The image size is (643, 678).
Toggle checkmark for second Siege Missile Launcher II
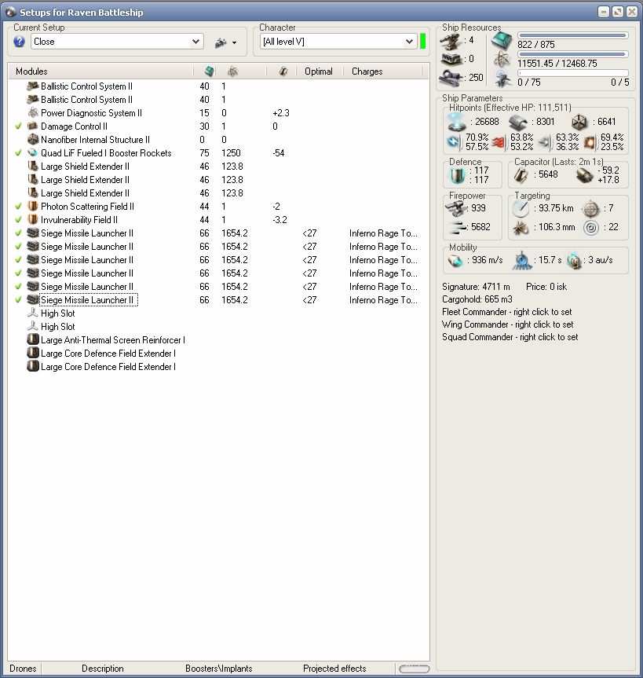[18, 247]
